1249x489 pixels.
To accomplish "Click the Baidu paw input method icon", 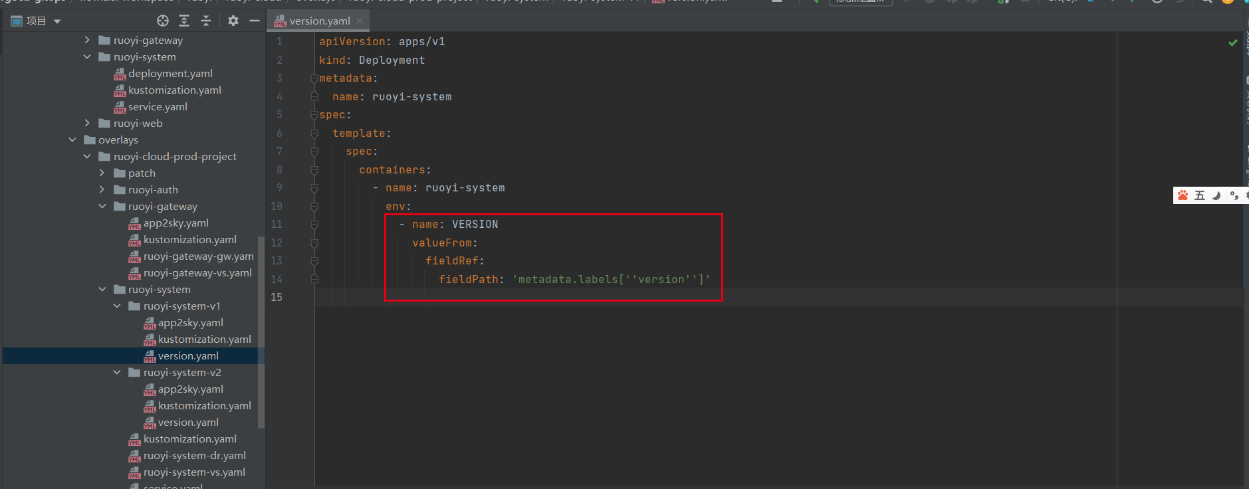I will 1183,195.
